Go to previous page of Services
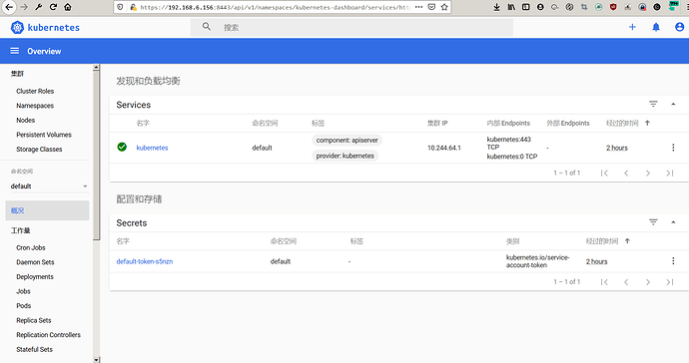 (626, 173)
